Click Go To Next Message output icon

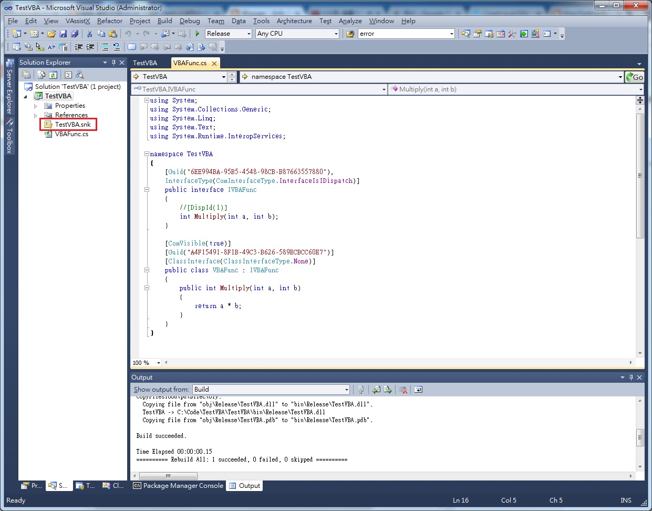coord(388,390)
